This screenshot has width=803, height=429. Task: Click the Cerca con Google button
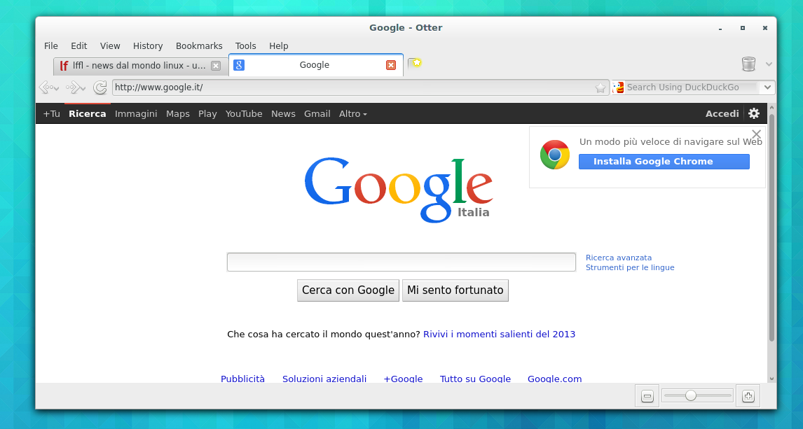(348, 290)
